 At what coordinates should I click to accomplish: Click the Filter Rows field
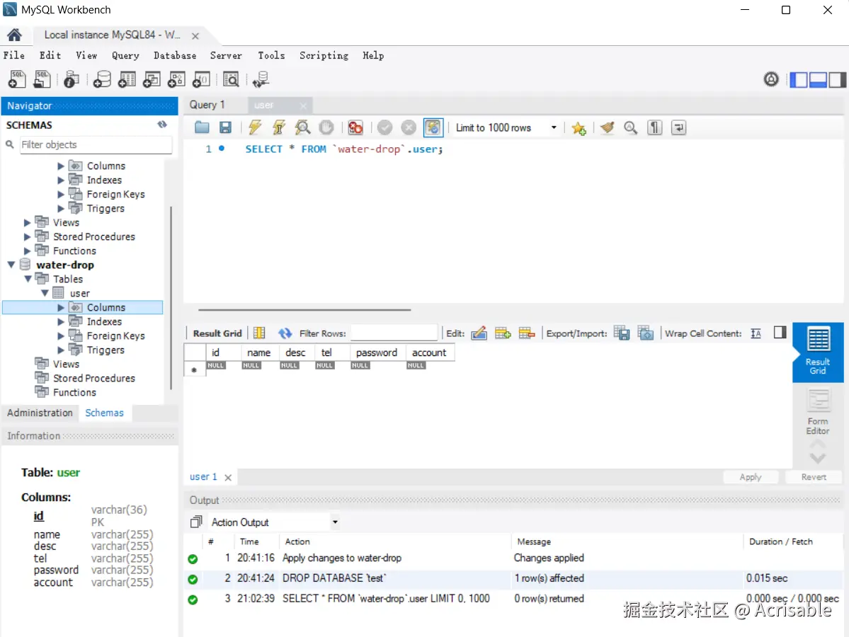click(x=394, y=333)
